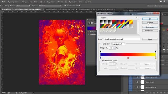Click the link layers icon in Layers panel

coord(147,93)
